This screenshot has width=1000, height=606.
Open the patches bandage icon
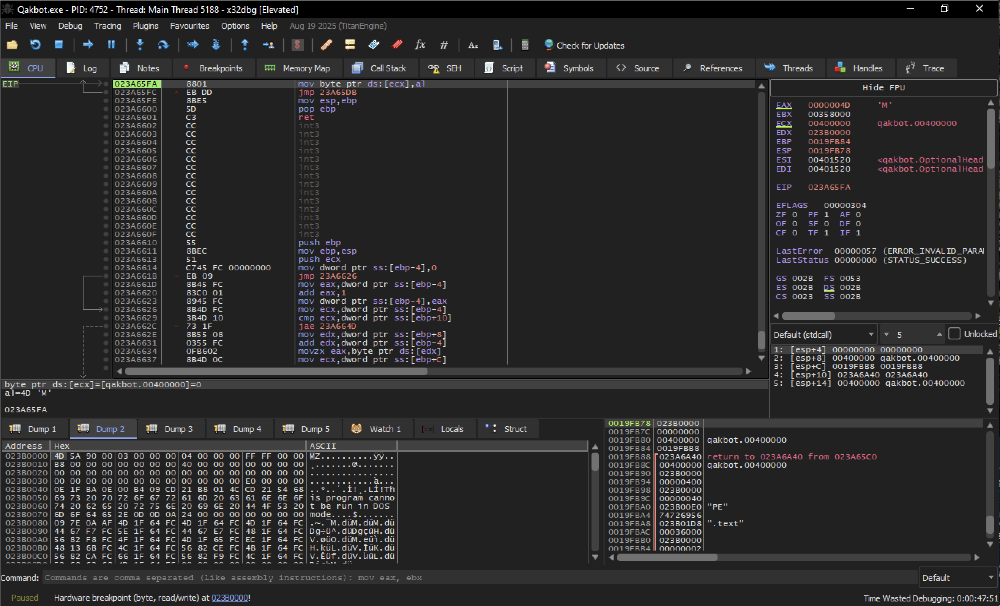[326, 45]
